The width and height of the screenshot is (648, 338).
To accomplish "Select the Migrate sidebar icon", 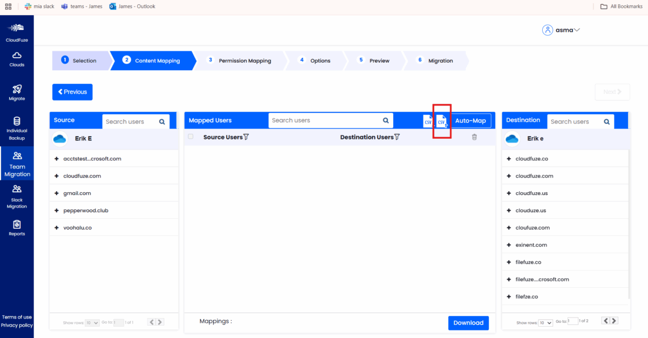I will 17,92.
